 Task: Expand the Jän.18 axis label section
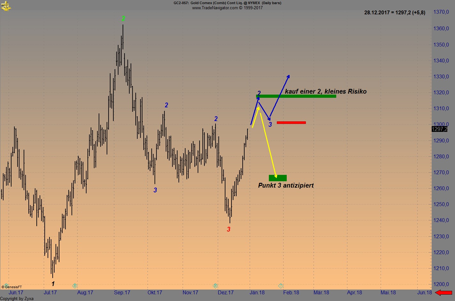point(257,292)
